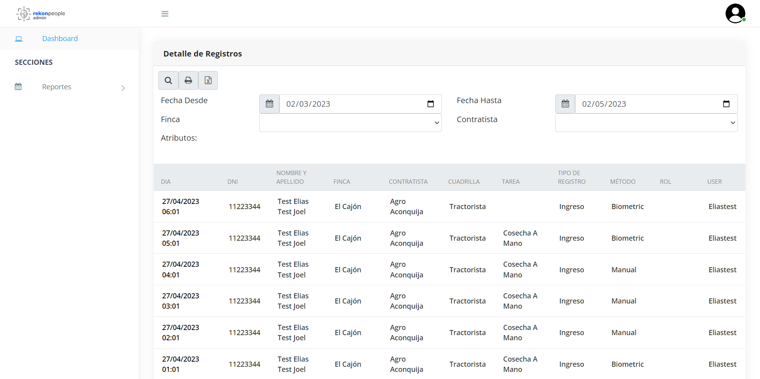Click Biometric in the 06:01 row

[627, 207]
